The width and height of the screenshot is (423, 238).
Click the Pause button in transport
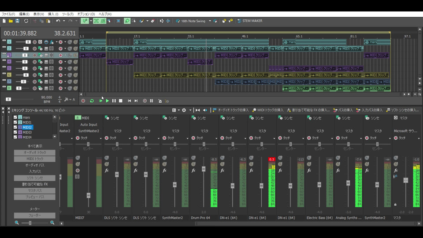pos(114,101)
